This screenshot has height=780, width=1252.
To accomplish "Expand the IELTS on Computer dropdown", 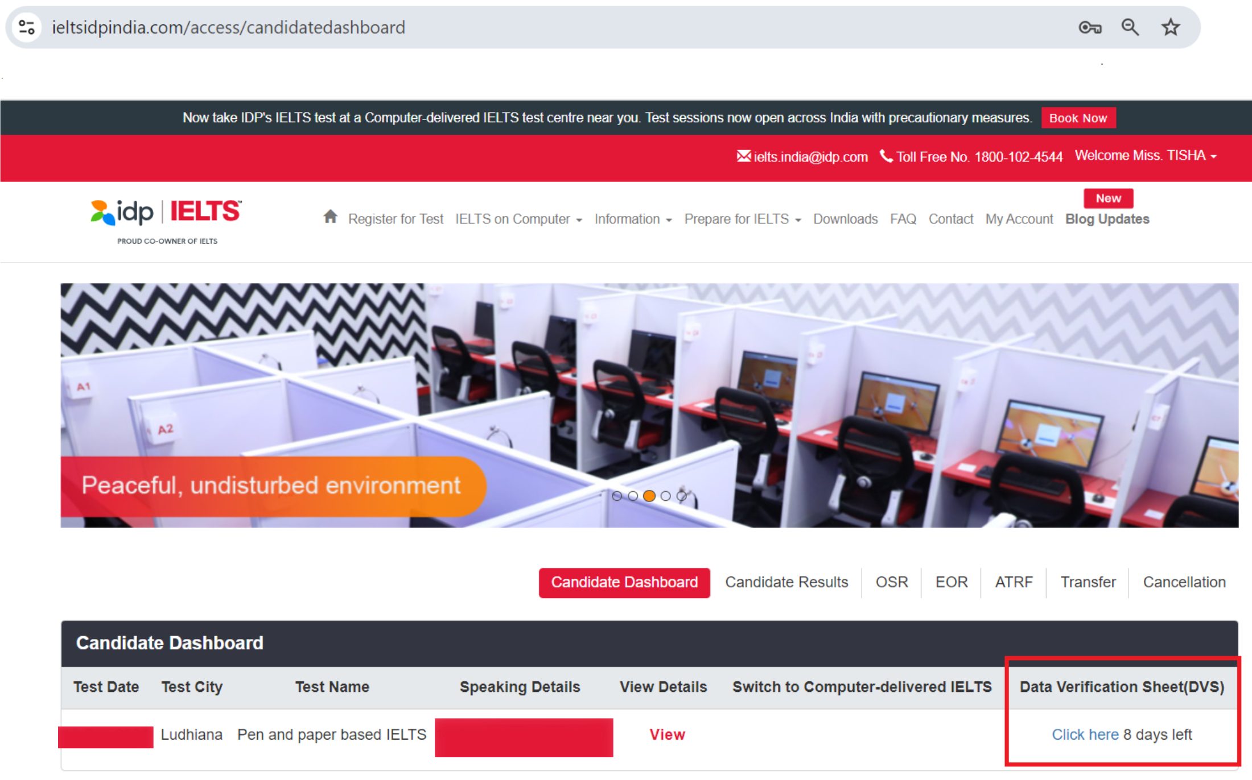I will [x=518, y=219].
